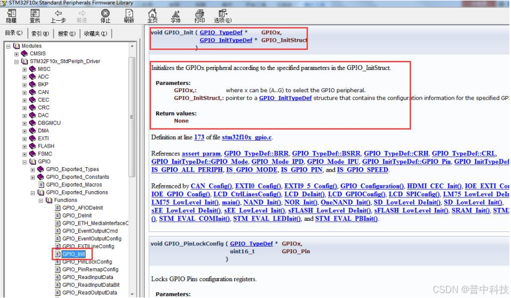Click the DAC book icon
Image resolution: width=511 pixels, height=298 pixels.
(x=32, y=115)
